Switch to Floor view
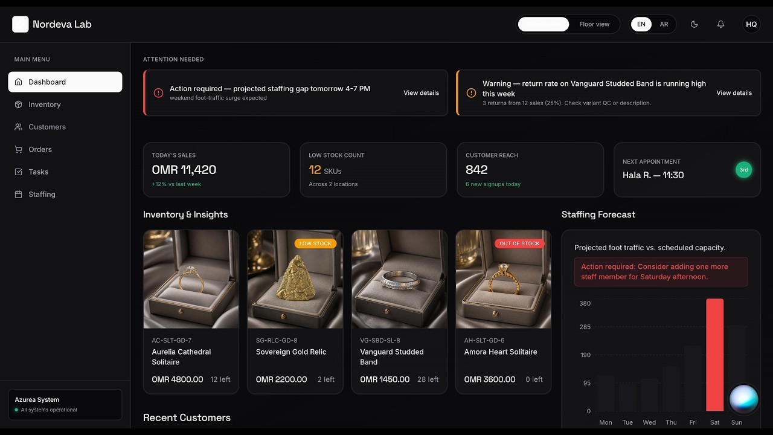 pyautogui.click(x=594, y=24)
